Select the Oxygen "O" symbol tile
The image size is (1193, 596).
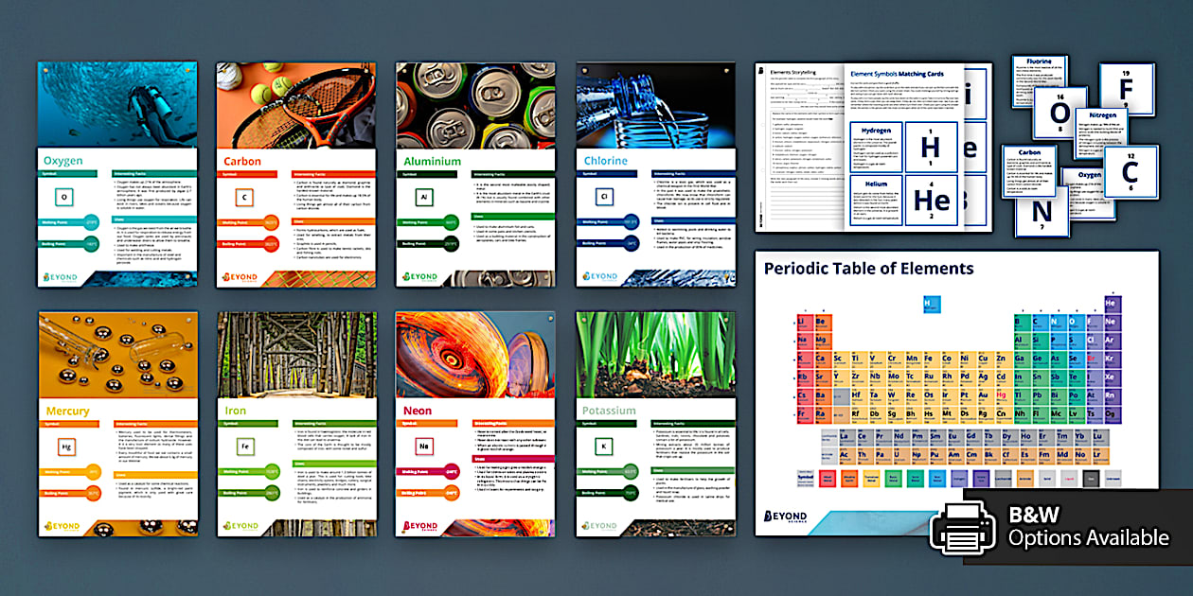click(x=64, y=196)
